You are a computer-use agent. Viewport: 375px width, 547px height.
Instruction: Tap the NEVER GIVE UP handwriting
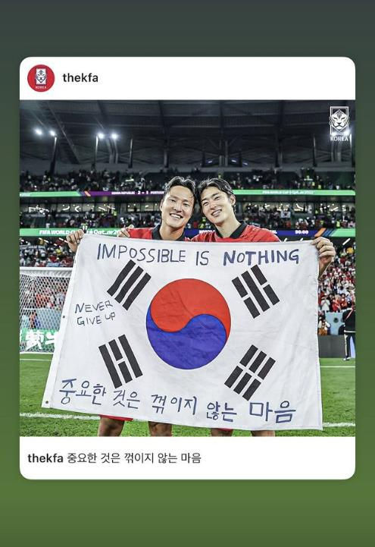[x=95, y=313]
